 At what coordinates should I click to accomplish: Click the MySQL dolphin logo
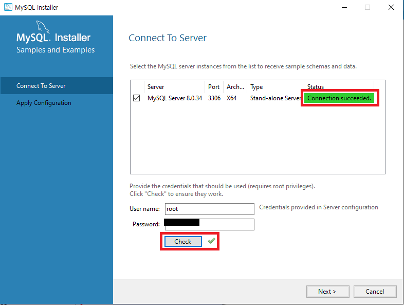coord(43,27)
